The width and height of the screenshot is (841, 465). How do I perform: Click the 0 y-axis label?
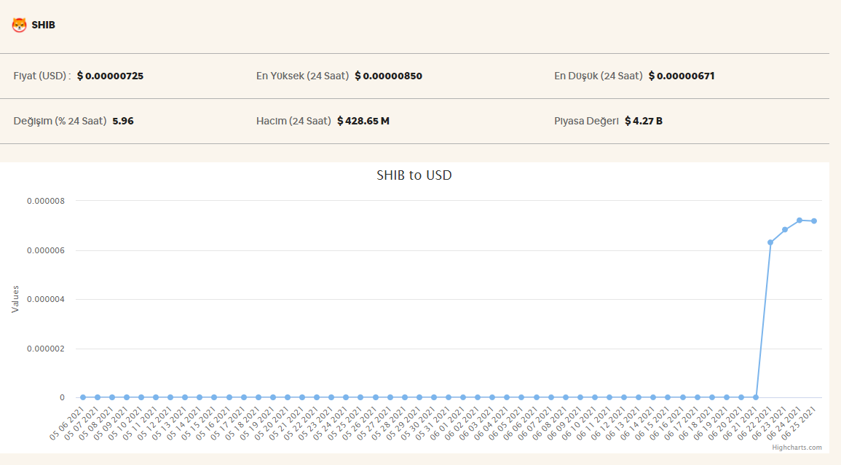(62, 397)
